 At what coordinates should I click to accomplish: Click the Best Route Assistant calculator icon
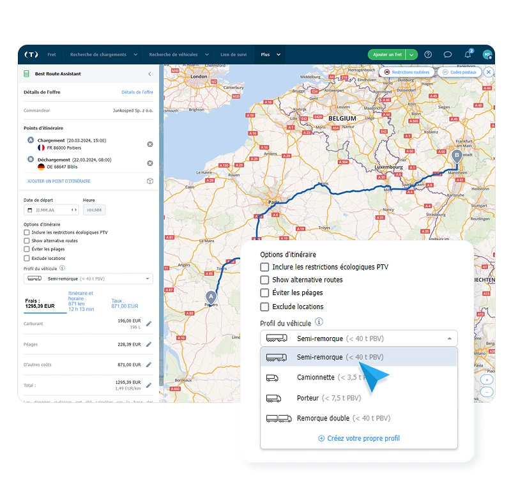(27, 73)
